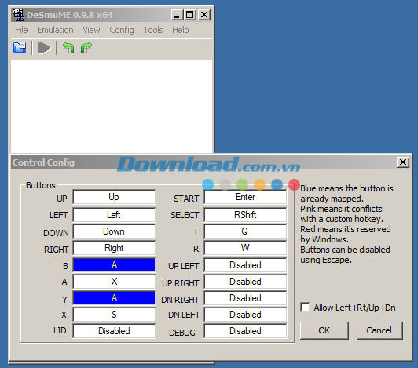
Task: Maximize the DeSmuME main window
Action: pos(190,15)
